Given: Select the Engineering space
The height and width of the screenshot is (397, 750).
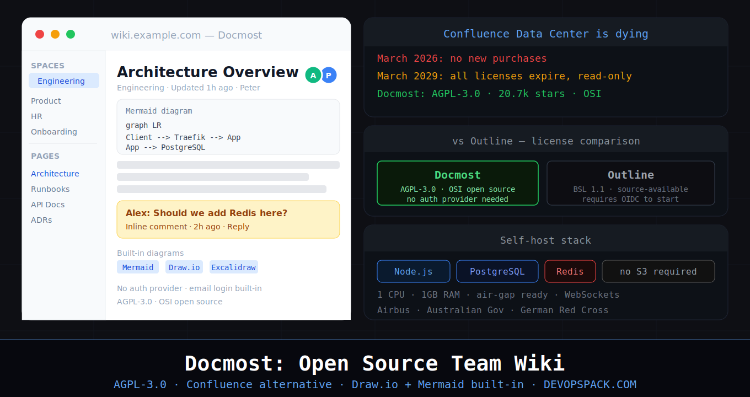Looking at the screenshot, I should [x=64, y=81].
